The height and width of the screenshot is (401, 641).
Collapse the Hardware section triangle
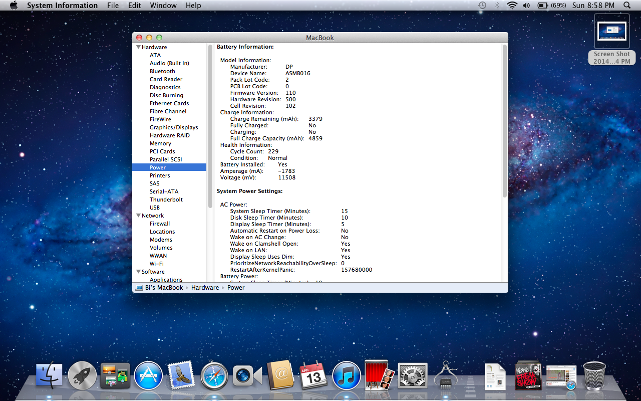138,47
